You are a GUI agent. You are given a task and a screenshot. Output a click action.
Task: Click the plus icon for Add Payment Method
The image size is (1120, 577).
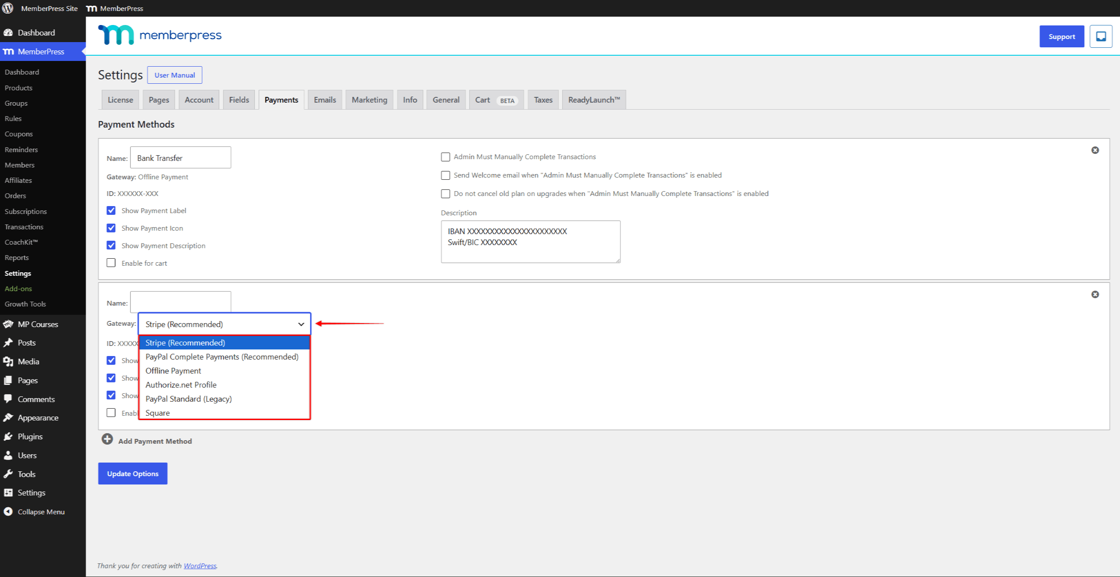(x=107, y=439)
